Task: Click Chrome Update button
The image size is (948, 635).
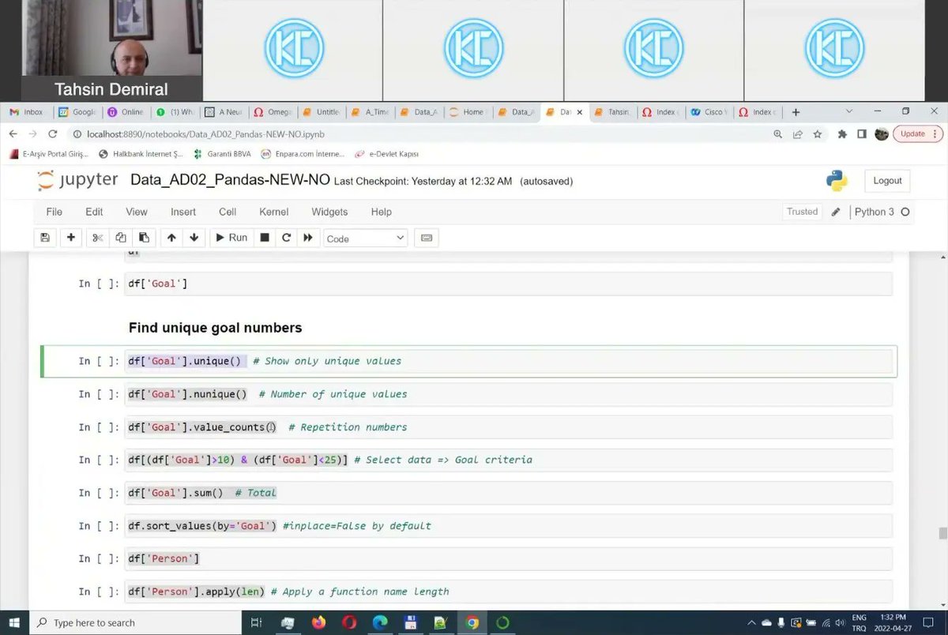Action: tap(918, 133)
